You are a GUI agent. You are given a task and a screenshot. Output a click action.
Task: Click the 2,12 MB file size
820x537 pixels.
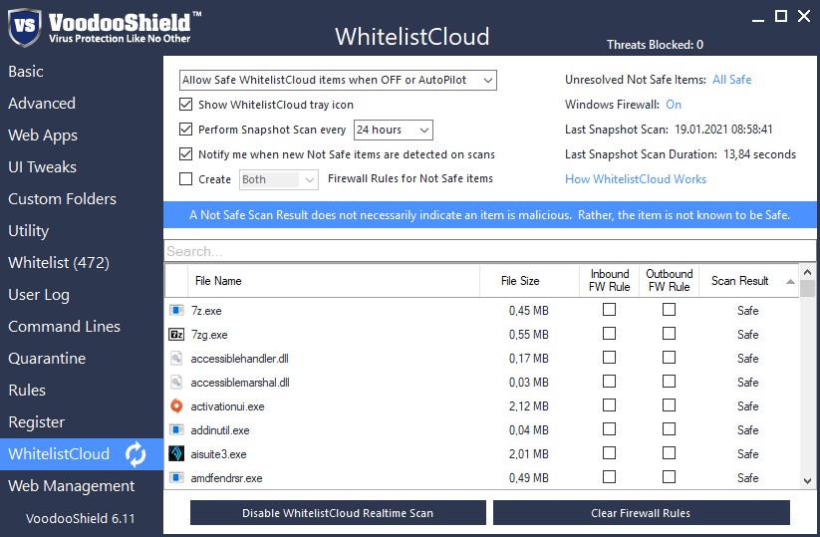(x=529, y=406)
